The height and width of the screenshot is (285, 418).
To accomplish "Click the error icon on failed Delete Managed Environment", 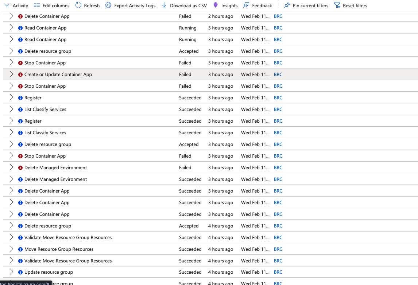I will (x=20, y=168).
